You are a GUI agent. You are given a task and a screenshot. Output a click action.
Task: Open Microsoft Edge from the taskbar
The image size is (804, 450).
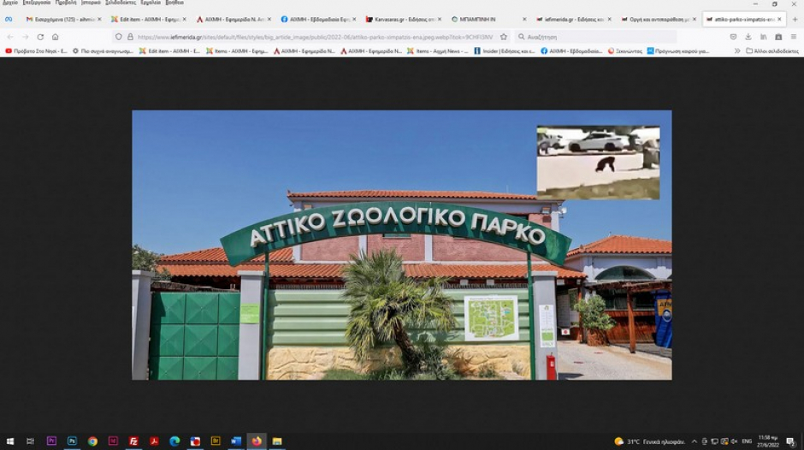[x=174, y=441]
